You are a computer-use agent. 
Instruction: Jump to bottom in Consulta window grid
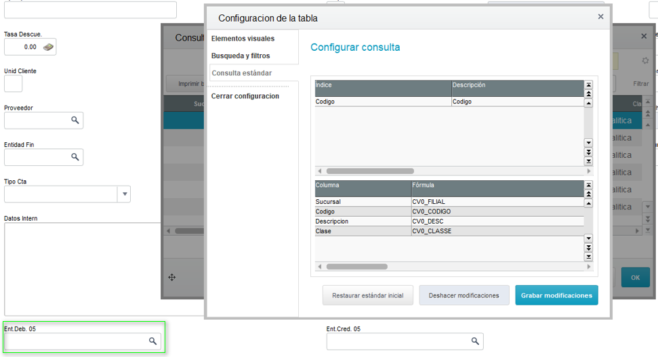coord(648,230)
